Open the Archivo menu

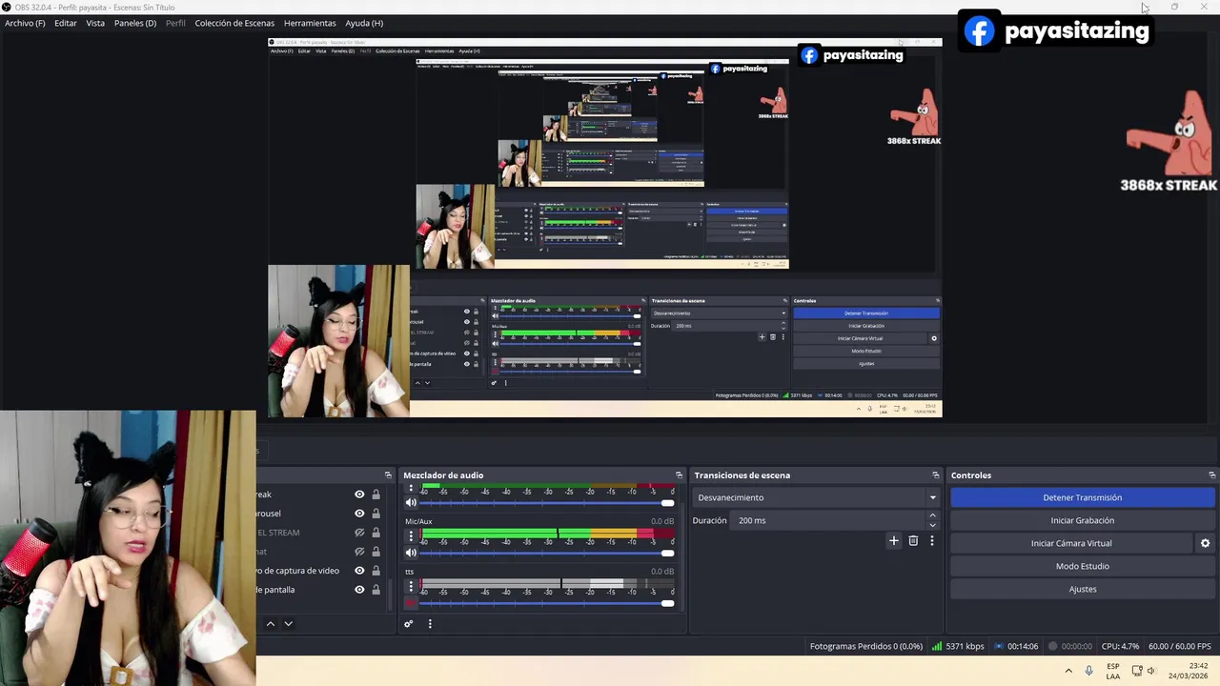tap(25, 23)
